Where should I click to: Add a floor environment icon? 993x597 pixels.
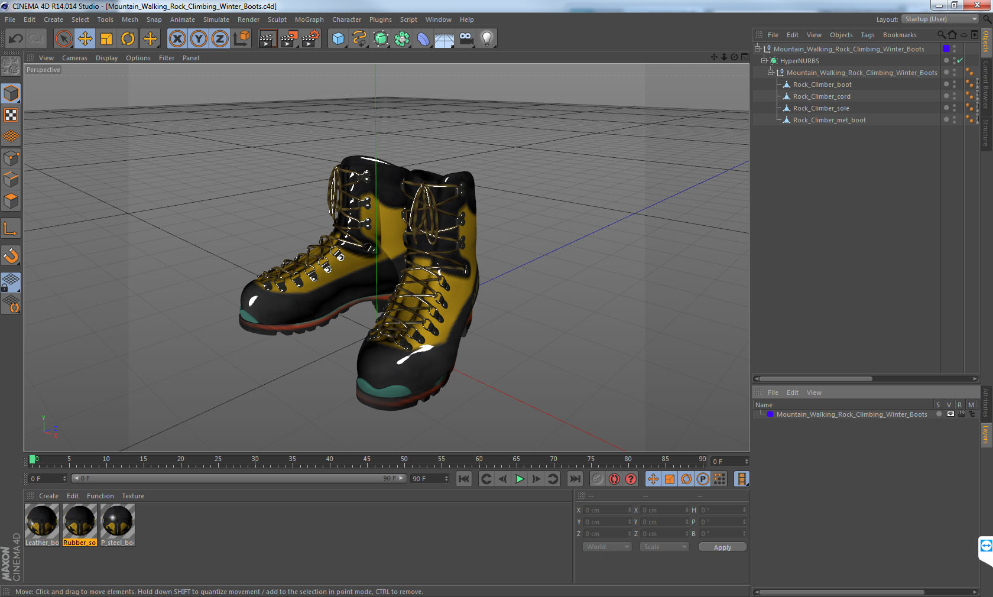[444, 39]
